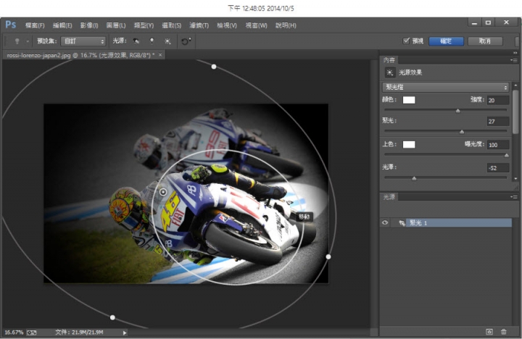Open the 光源 panel flyout menu

(514, 197)
